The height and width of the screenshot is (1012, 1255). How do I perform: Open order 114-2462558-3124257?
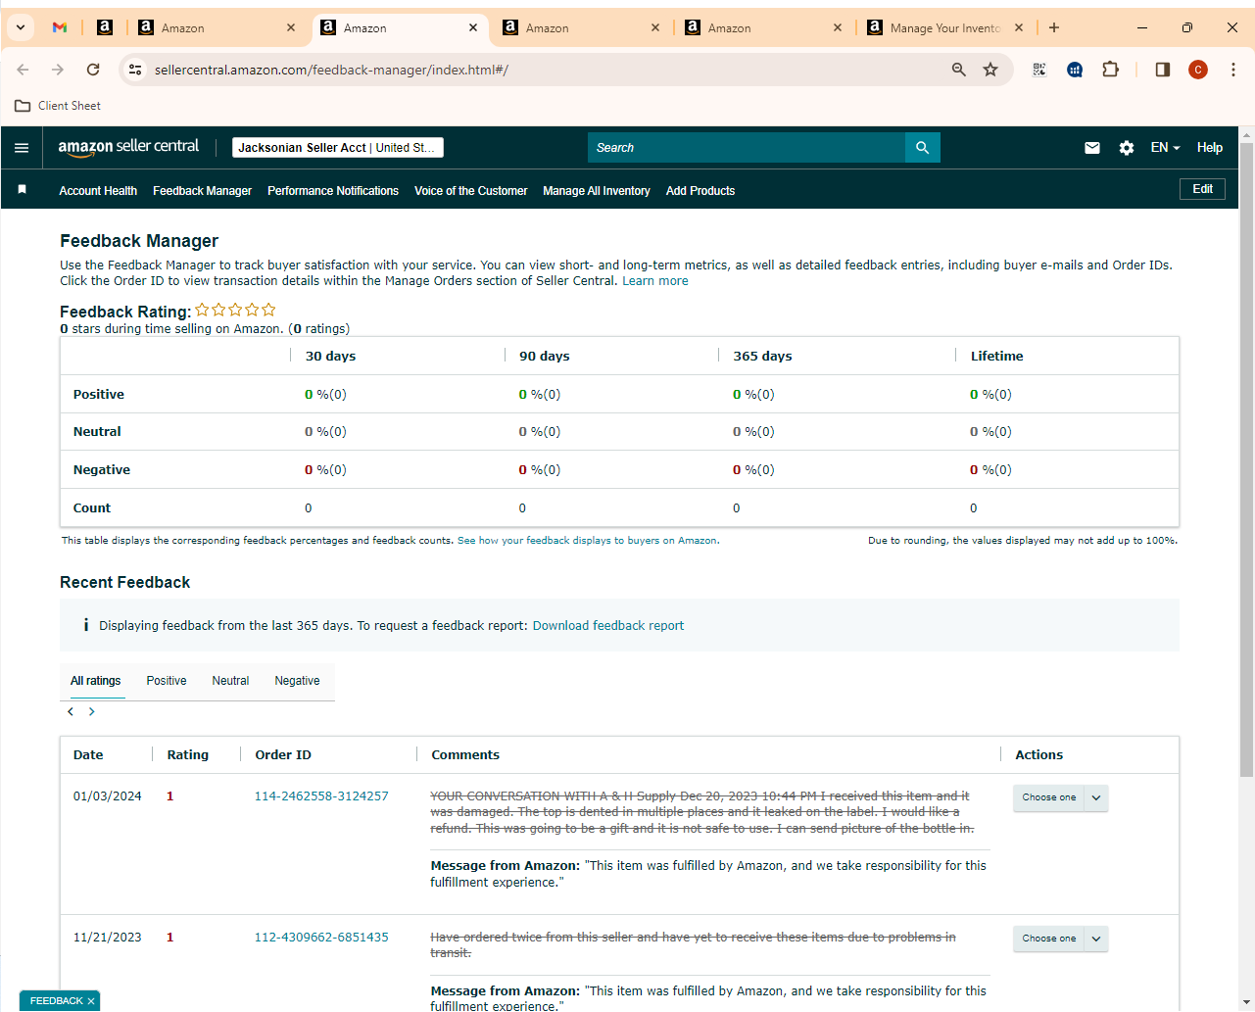click(x=321, y=796)
